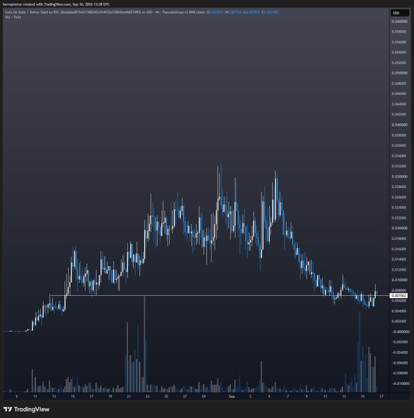Click the 0.020000 price axis label
Viewport: 414px width, 418px height.
point(399,228)
